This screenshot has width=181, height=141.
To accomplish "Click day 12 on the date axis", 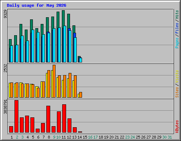I will pos(69,137).
